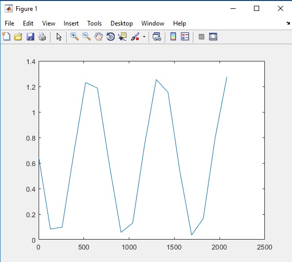Open the Insert menu
Screen dimensions: 292x262
pyautogui.click(x=71, y=23)
